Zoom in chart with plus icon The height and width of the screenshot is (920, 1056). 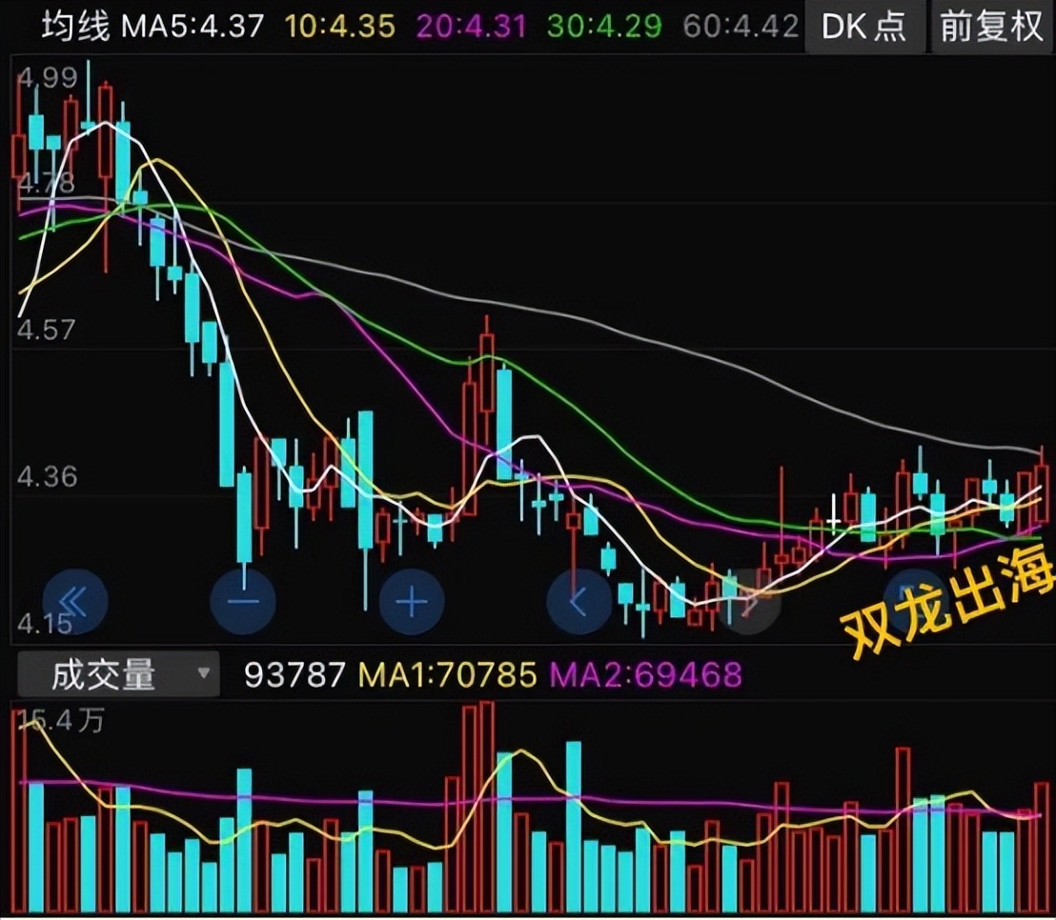tap(412, 601)
